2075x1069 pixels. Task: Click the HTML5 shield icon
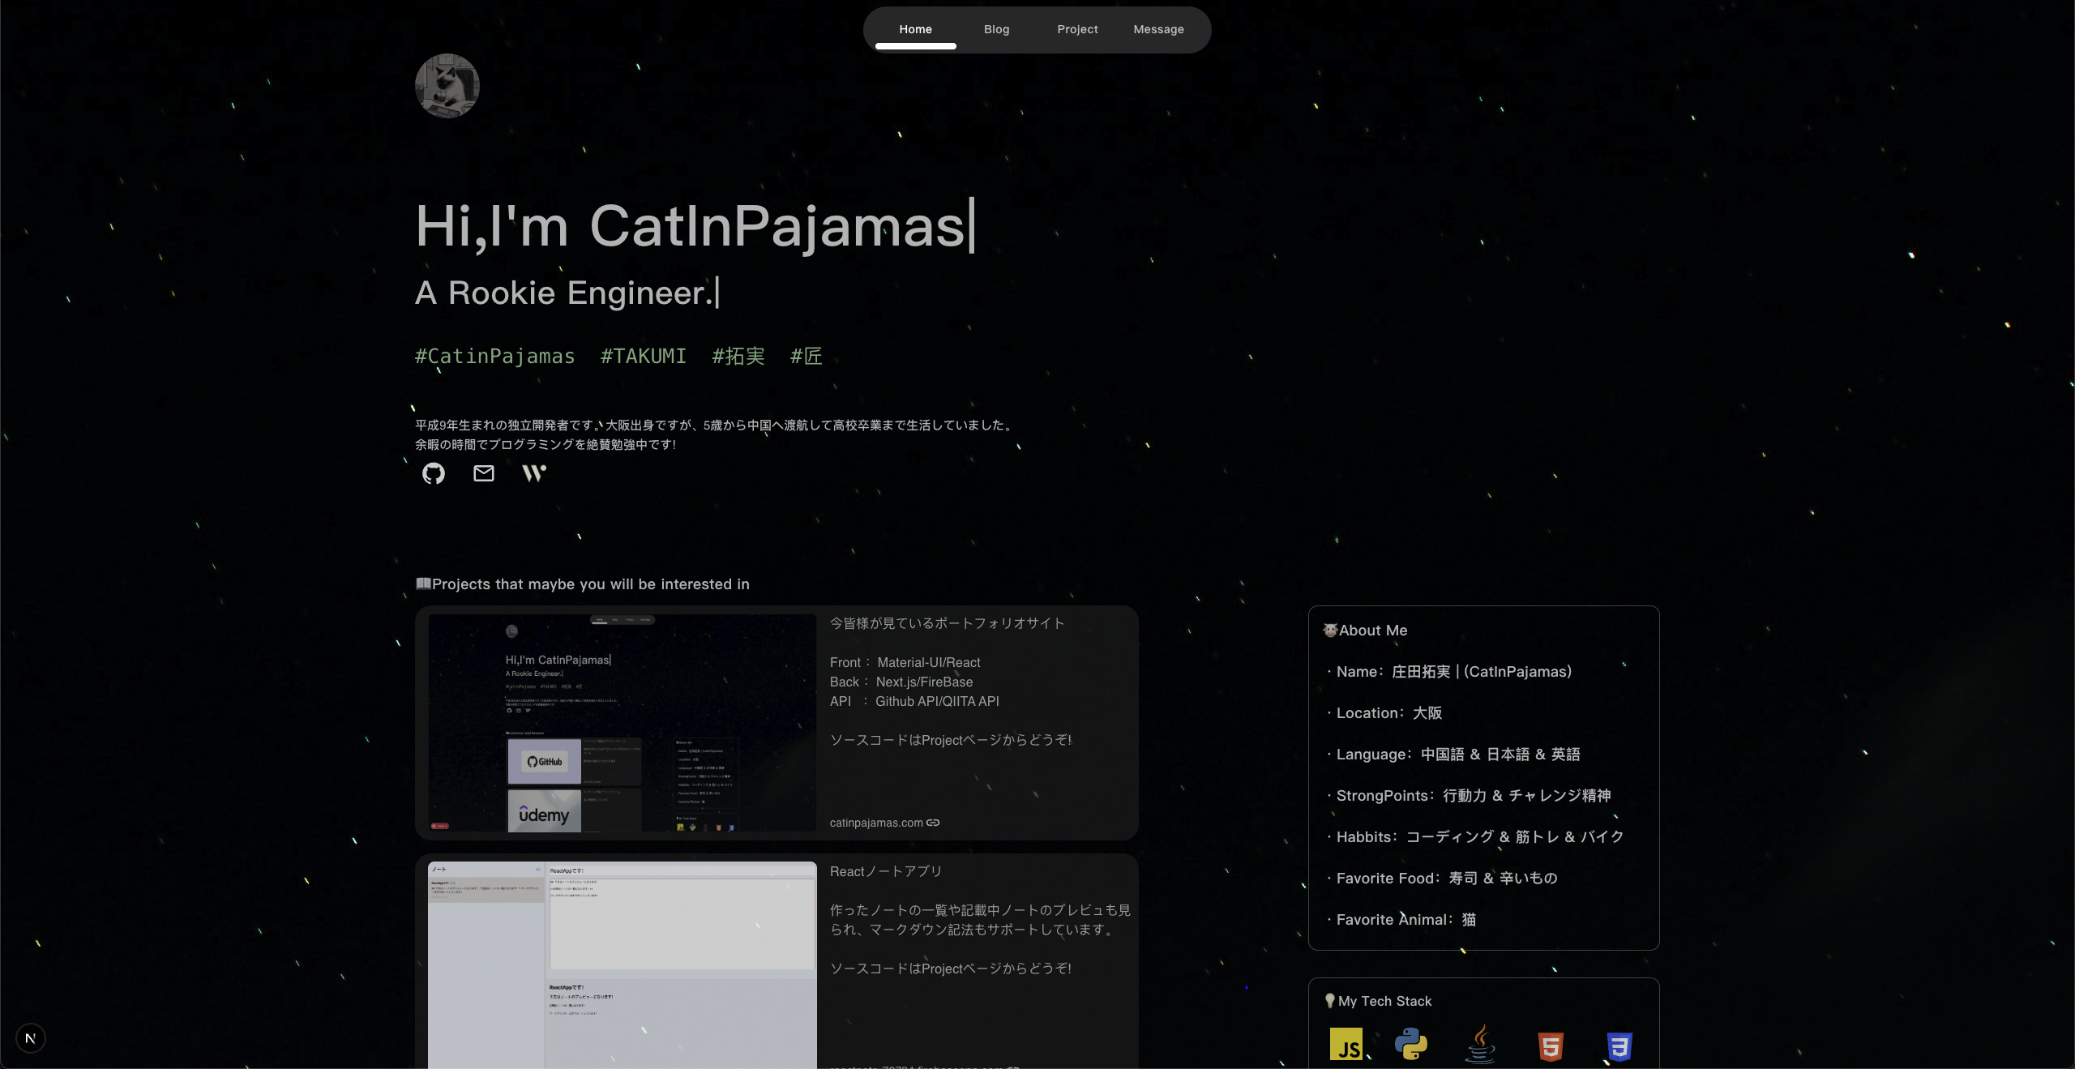pos(1551,1046)
